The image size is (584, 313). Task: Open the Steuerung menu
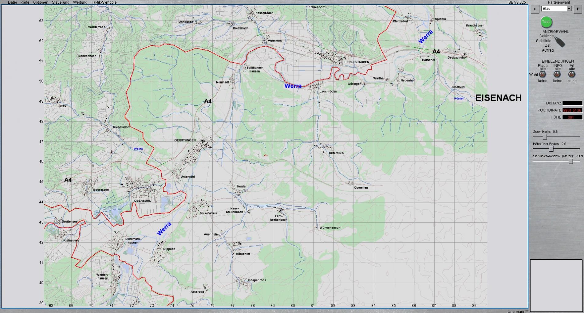(x=61, y=2)
